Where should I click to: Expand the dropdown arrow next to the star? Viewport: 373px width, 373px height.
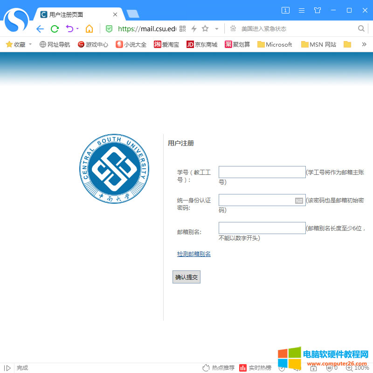217,29
